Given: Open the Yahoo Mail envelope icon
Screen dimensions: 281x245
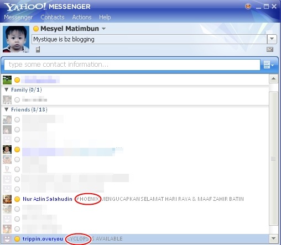Looking at the screenshot, I should tap(270, 49).
